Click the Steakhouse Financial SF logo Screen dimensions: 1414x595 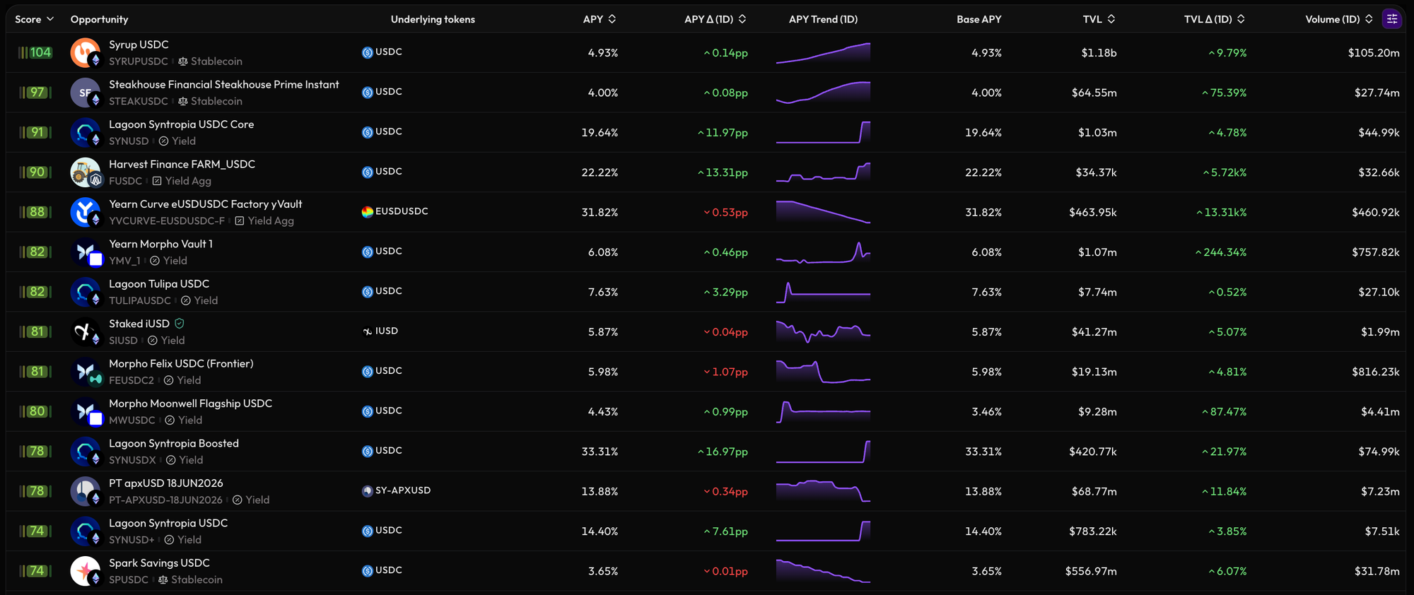pos(86,93)
